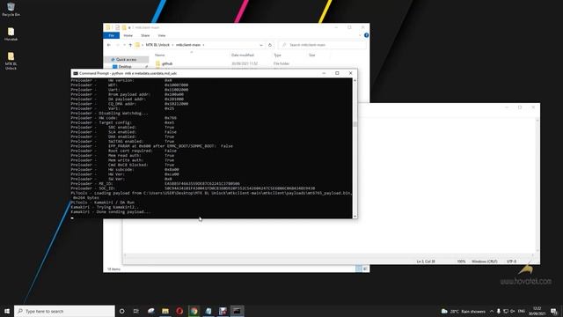Launch Opera browser from the taskbar

[x=179, y=311]
